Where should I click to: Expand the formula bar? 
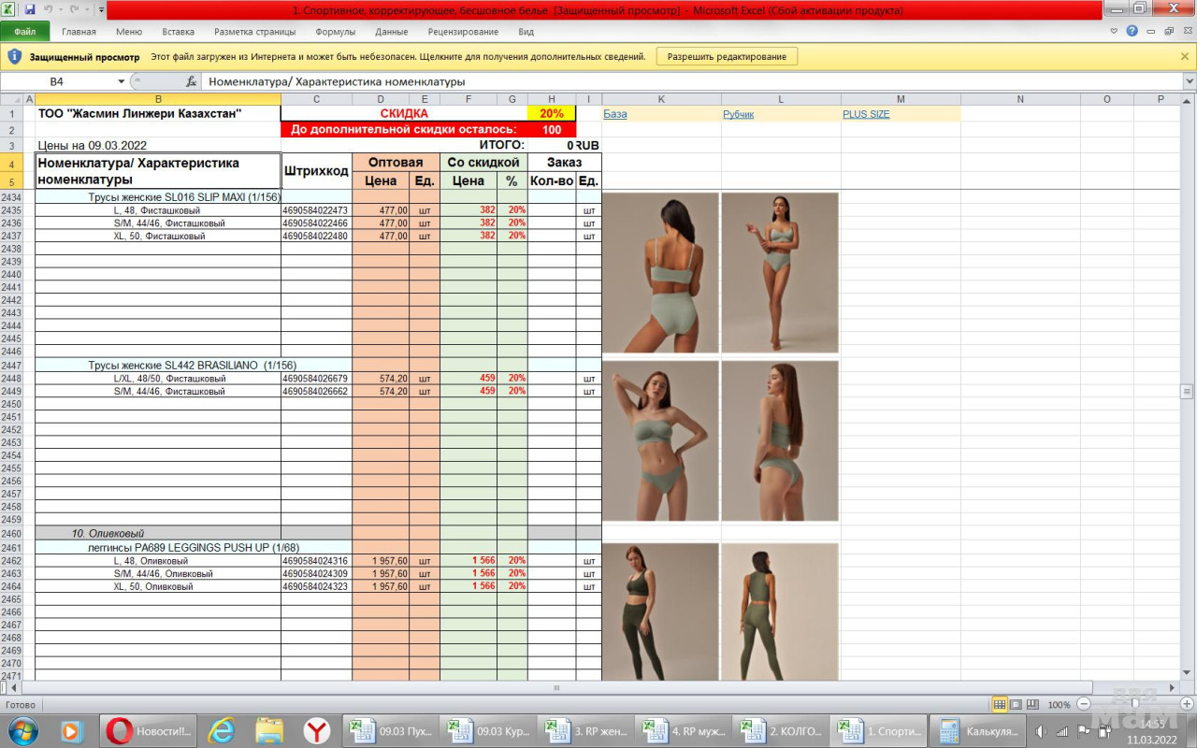1189,81
